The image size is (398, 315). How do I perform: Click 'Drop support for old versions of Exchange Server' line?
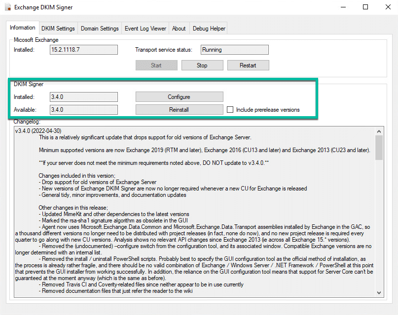pyautogui.click(x=98, y=182)
